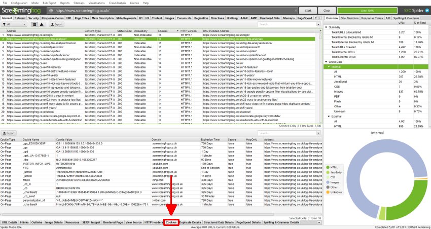The height and width of the screenshot is (229, 431).
Task: Open the Inlinks bottom tab
Action: click(x=24, y=222)
